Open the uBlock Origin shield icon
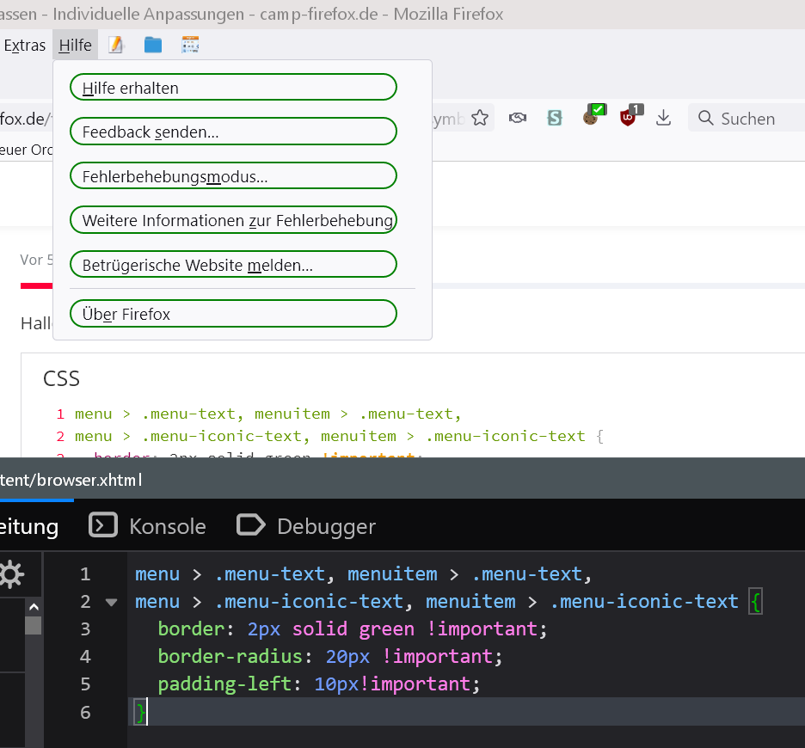The width and height of the screenshot is (805, 748). click(630, 117)
